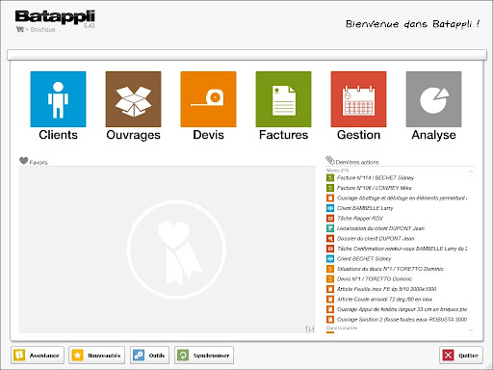
Task: Open Nouveautés with the star button
Action: click(x=96, y=356)
